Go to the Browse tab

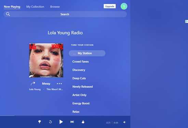point(55,7)
